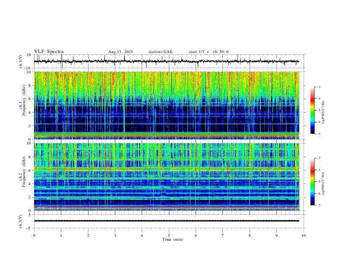
Task: Click the log(PSD) label beside ch.1 colorbar
Action: tap(323, 113)
